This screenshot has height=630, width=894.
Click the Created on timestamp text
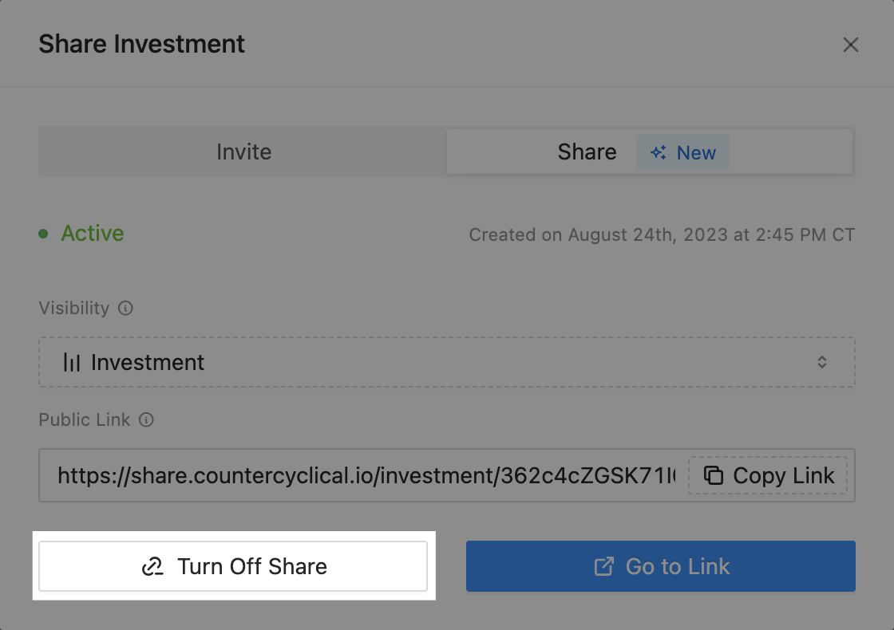tap(661, 234)
